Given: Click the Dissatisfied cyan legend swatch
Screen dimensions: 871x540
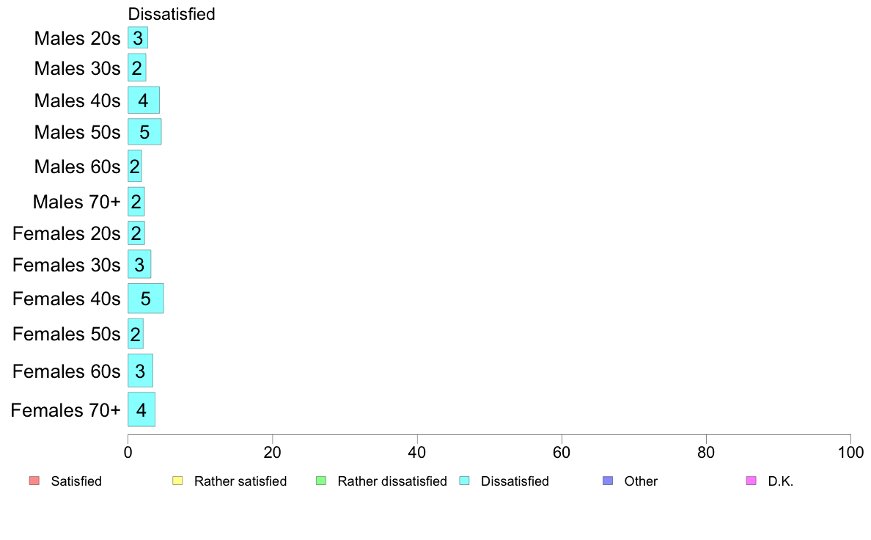Looking at the screenshot, I should tap(464, 481).
